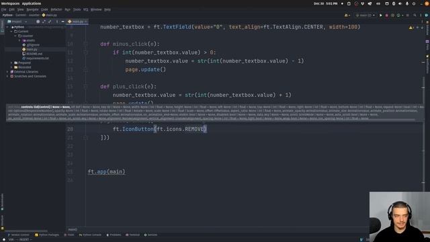Click the orange user avatar in top panel
The width and height of the screenshot is (430, 242).
tap(427, 3)
